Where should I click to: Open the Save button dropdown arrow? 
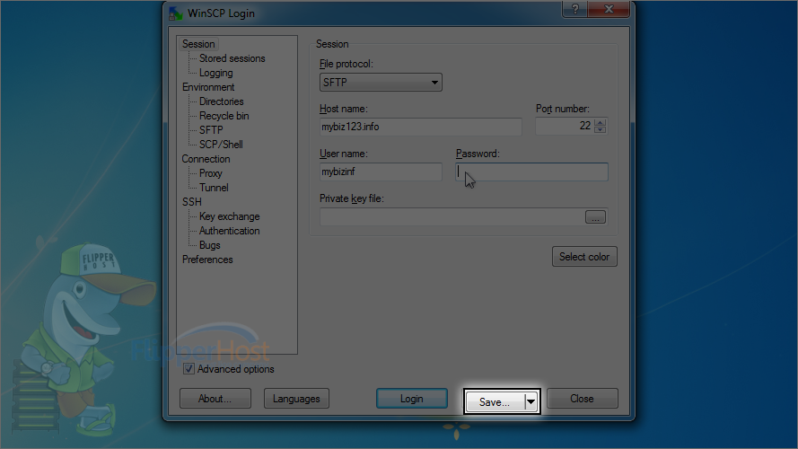(x=531, y=402)
